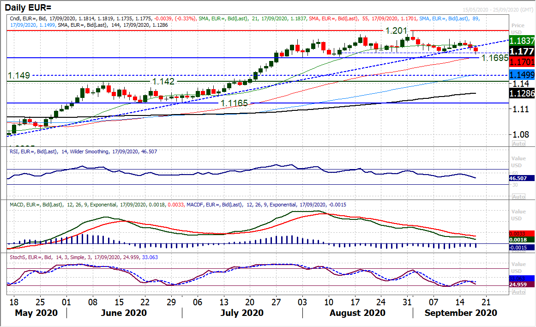Click the black 1.177 bid price tag
The height and width of the screenshot is (327, 536).
tap(523, 51)
